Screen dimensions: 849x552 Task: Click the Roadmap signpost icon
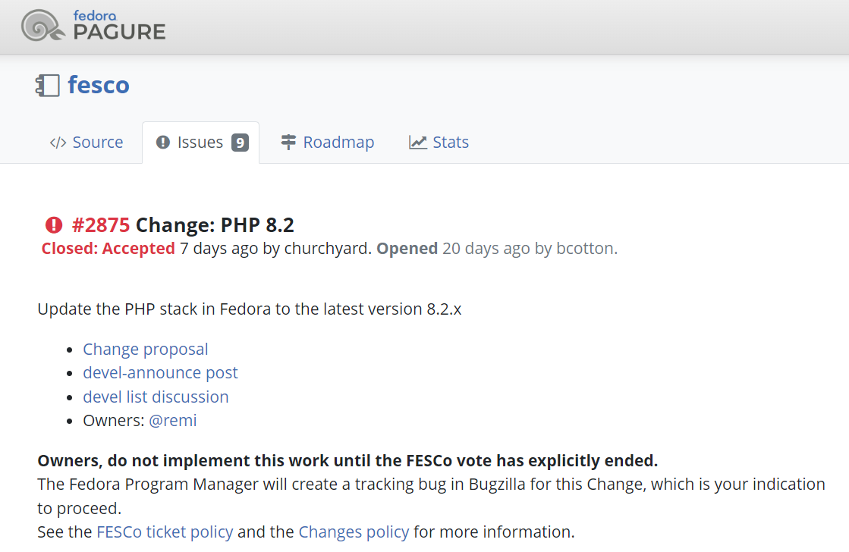(x=288, y=143)
